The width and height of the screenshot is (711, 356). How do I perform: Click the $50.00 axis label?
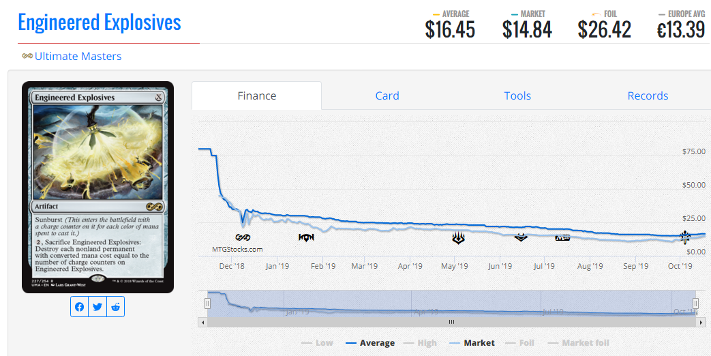pyautogui.click(x=694, y=185)
